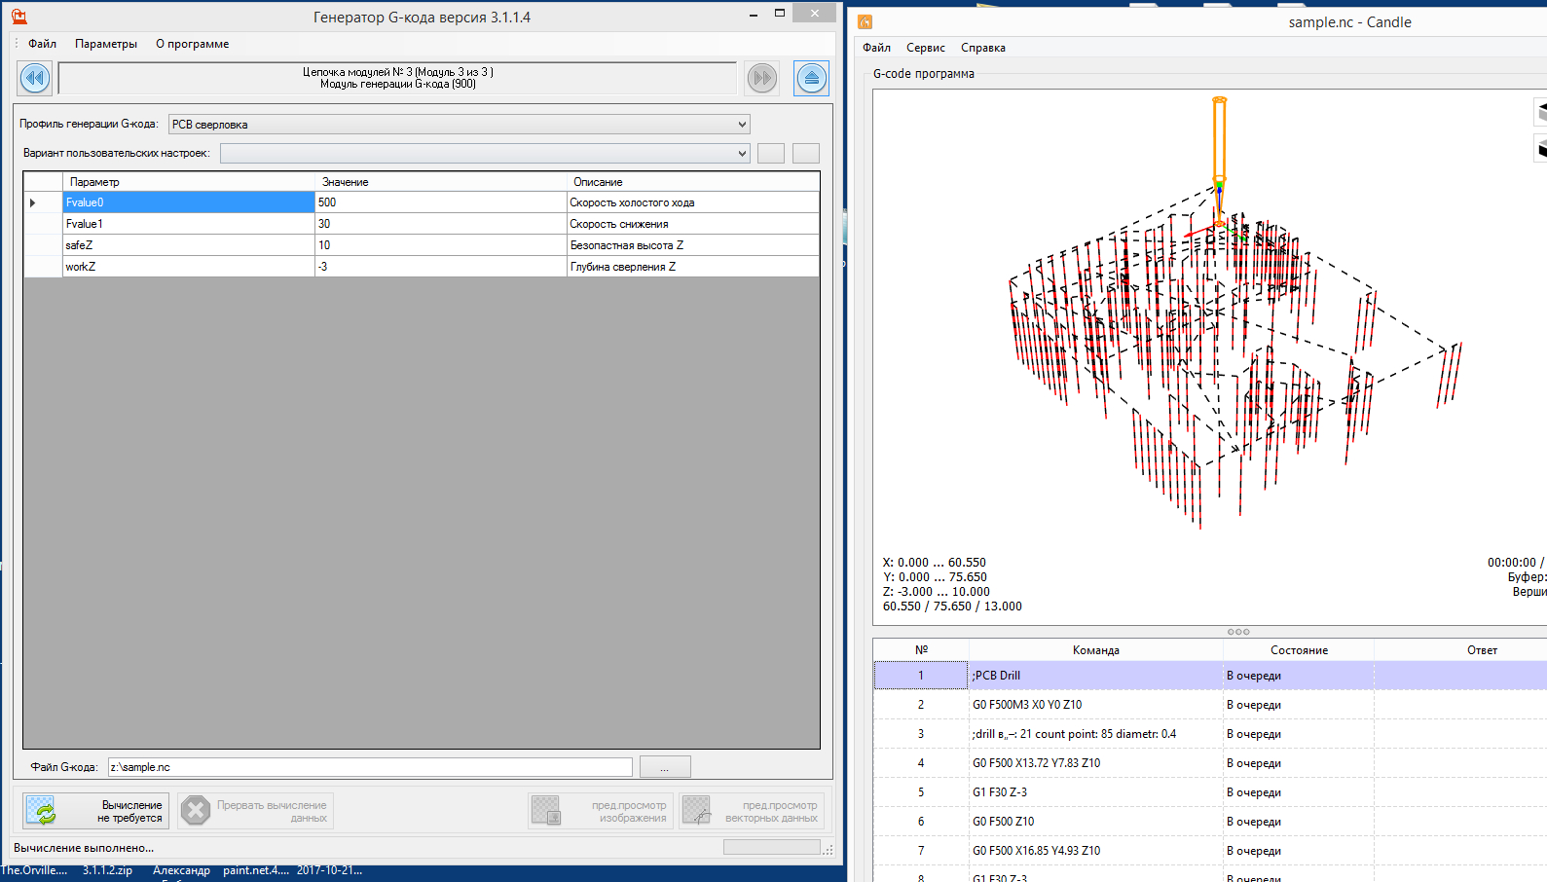
Task: Click пред.просмотр изображения button
Action: point(601,811)
